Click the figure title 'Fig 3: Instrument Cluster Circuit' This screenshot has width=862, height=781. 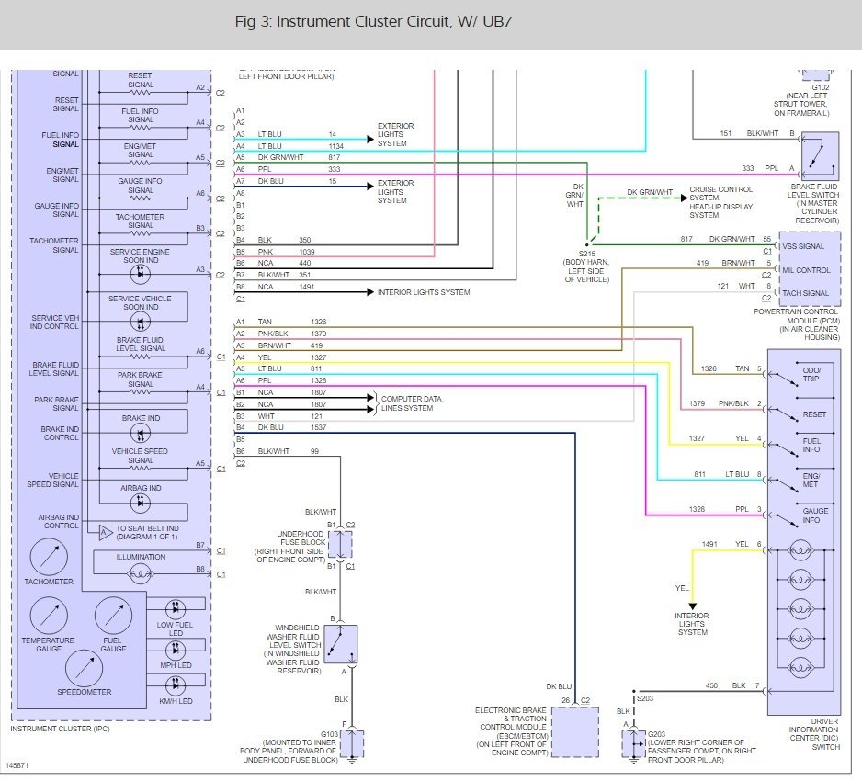(373, 21)
